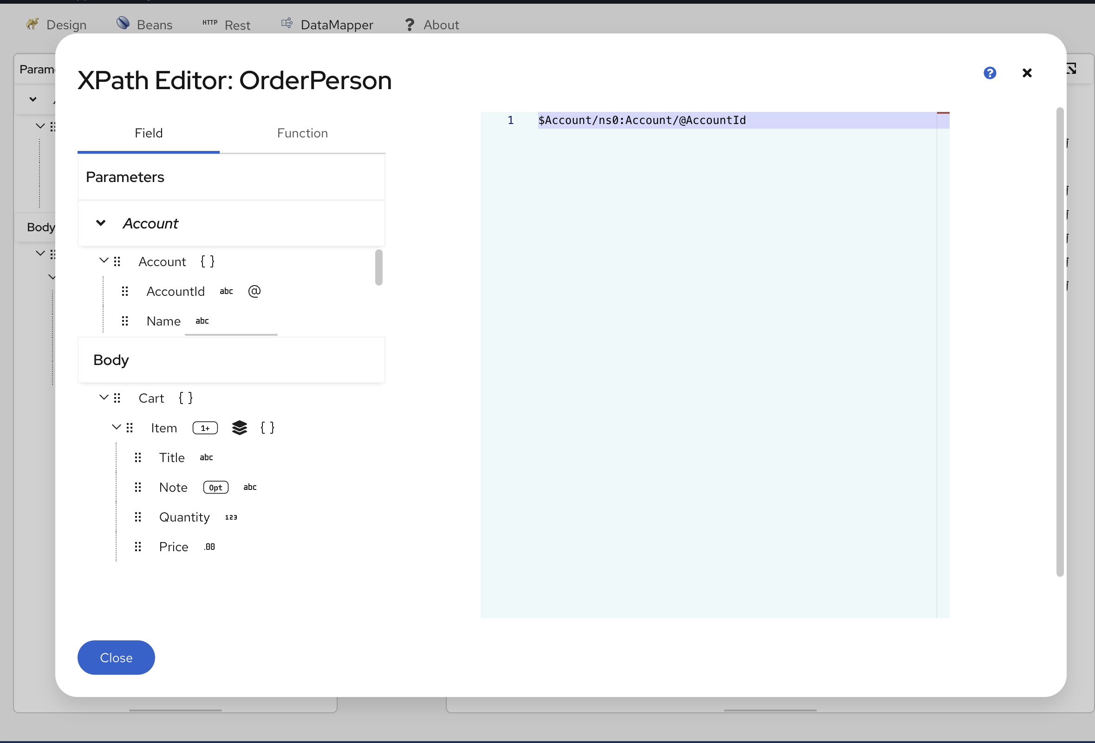
Task: Switch to the Function tab
Action: coord(302,133)
